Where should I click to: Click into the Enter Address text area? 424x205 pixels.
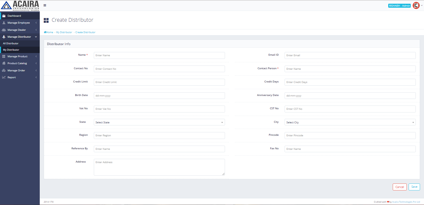(x=159, y=167)
